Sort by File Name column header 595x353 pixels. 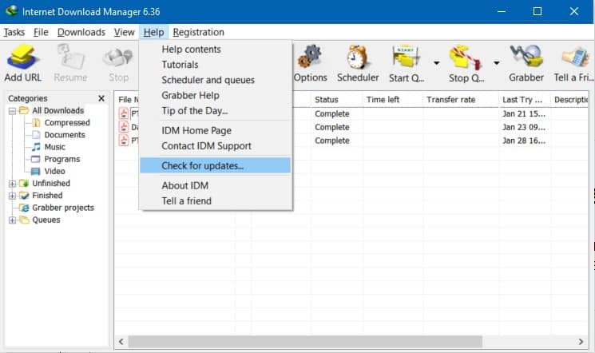(128, 100)
